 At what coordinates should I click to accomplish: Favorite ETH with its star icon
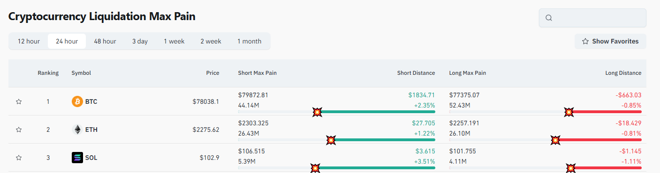point(19,130)
